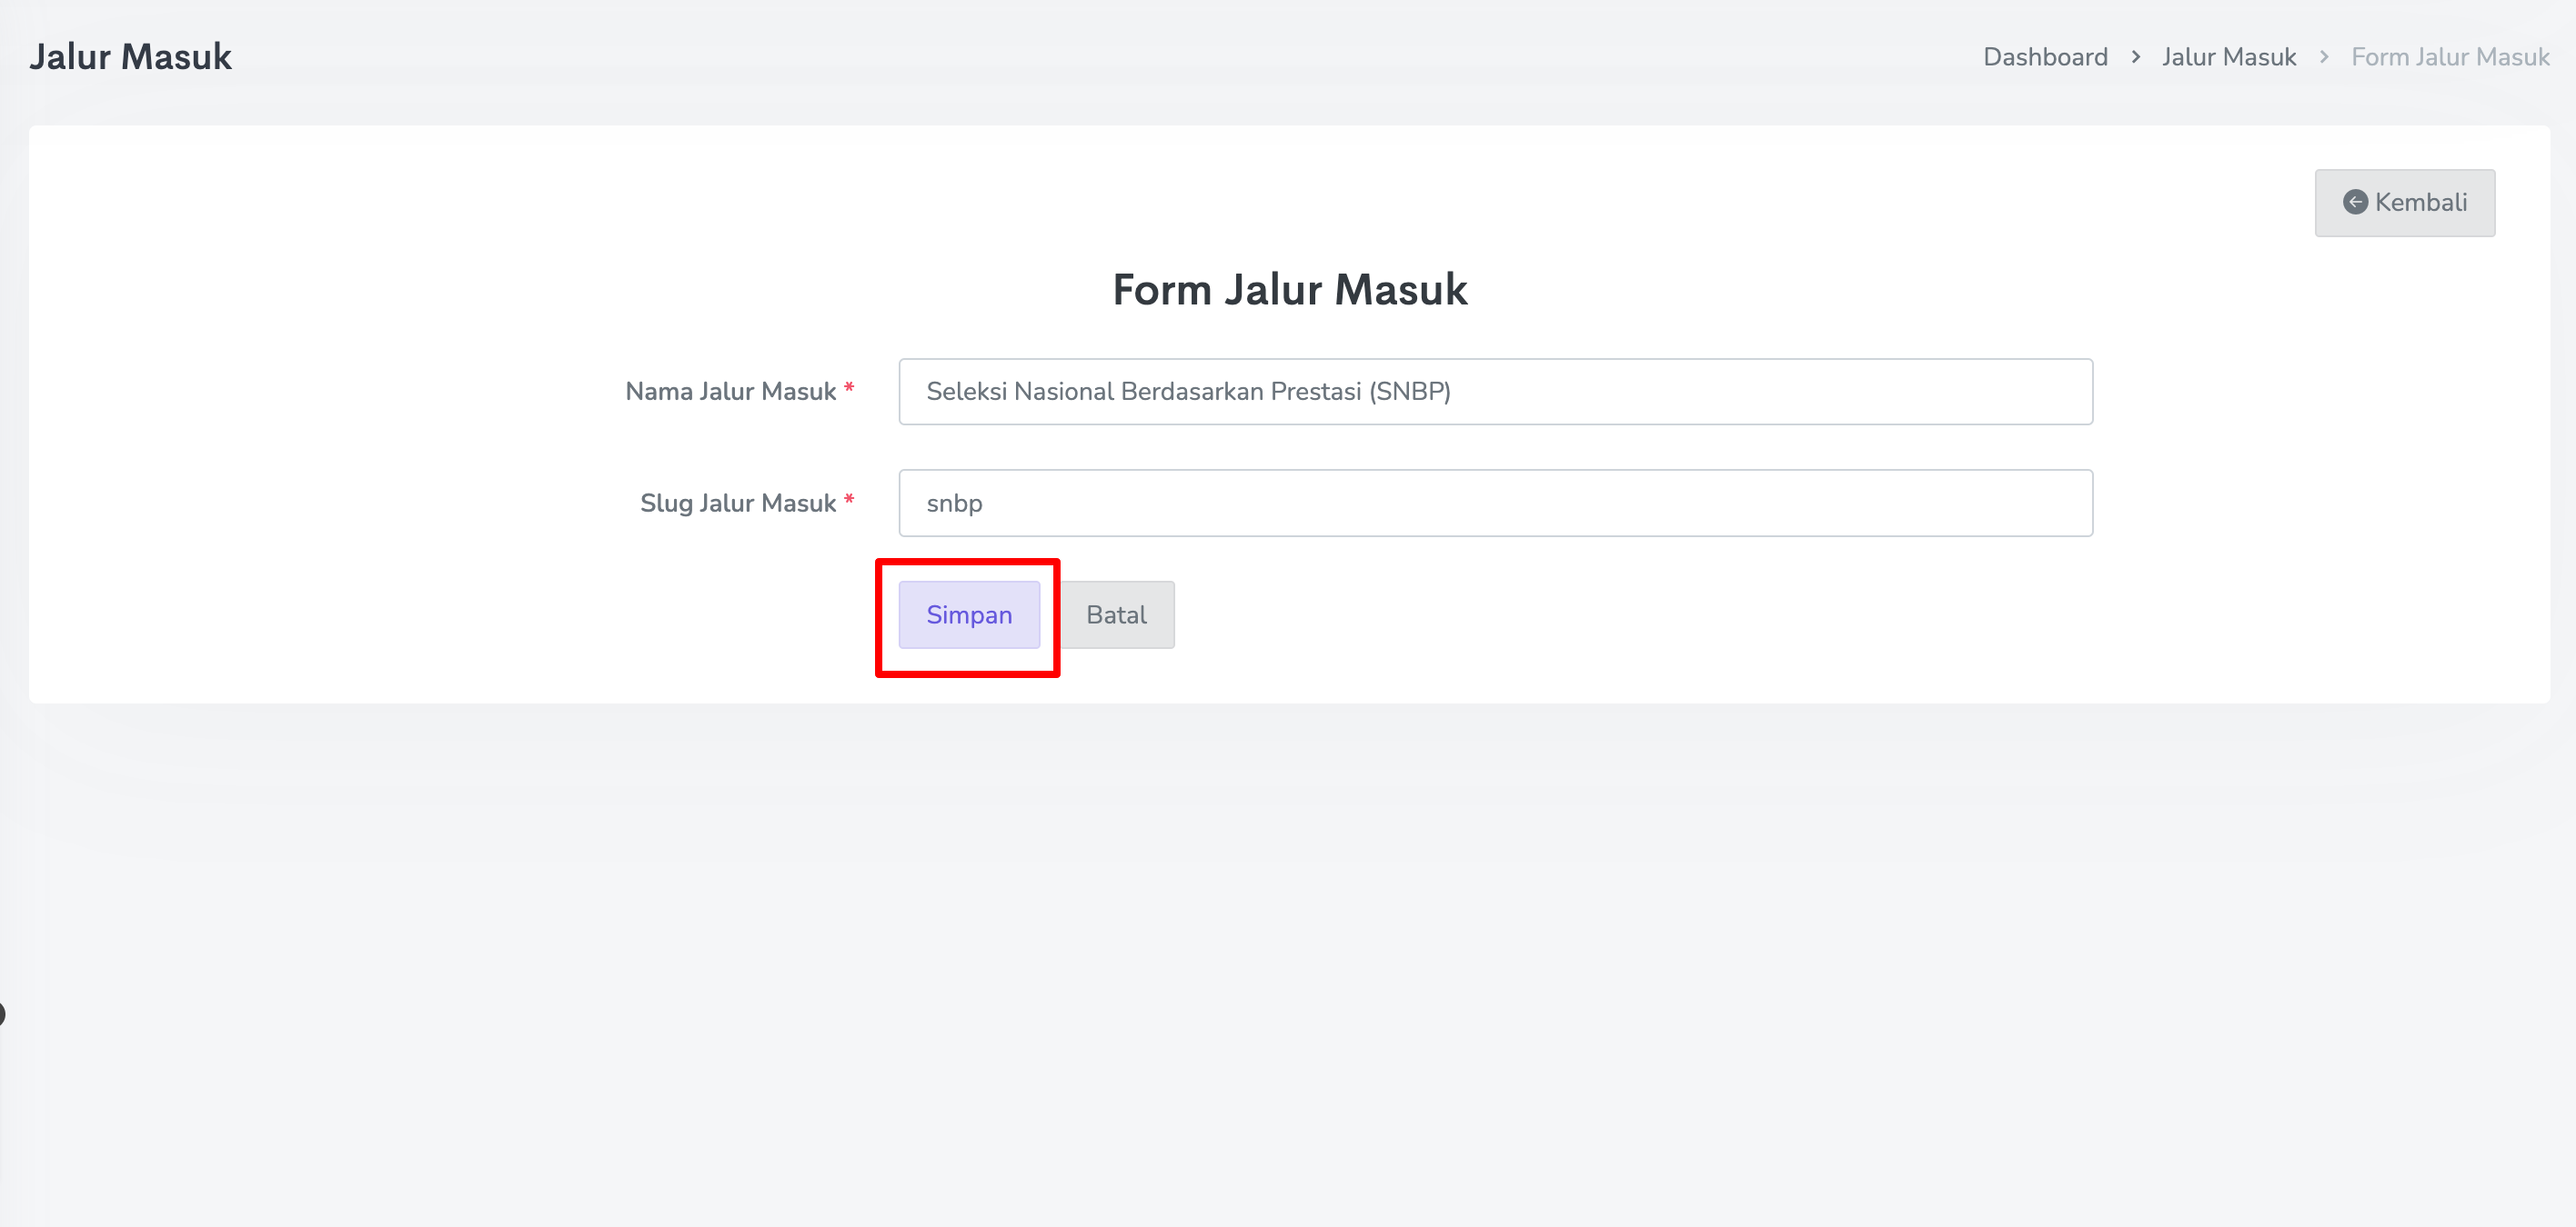
Task: Click the left-arrow icon on the Kembali button
Action: coord(2355,203)
